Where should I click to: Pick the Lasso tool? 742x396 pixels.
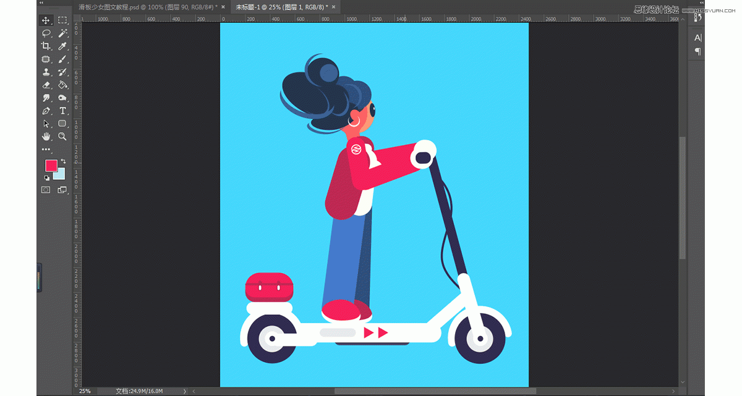(x=46, y=33)
